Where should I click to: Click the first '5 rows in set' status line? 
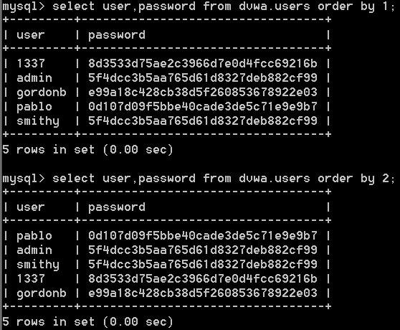click(x=87, y=149)
